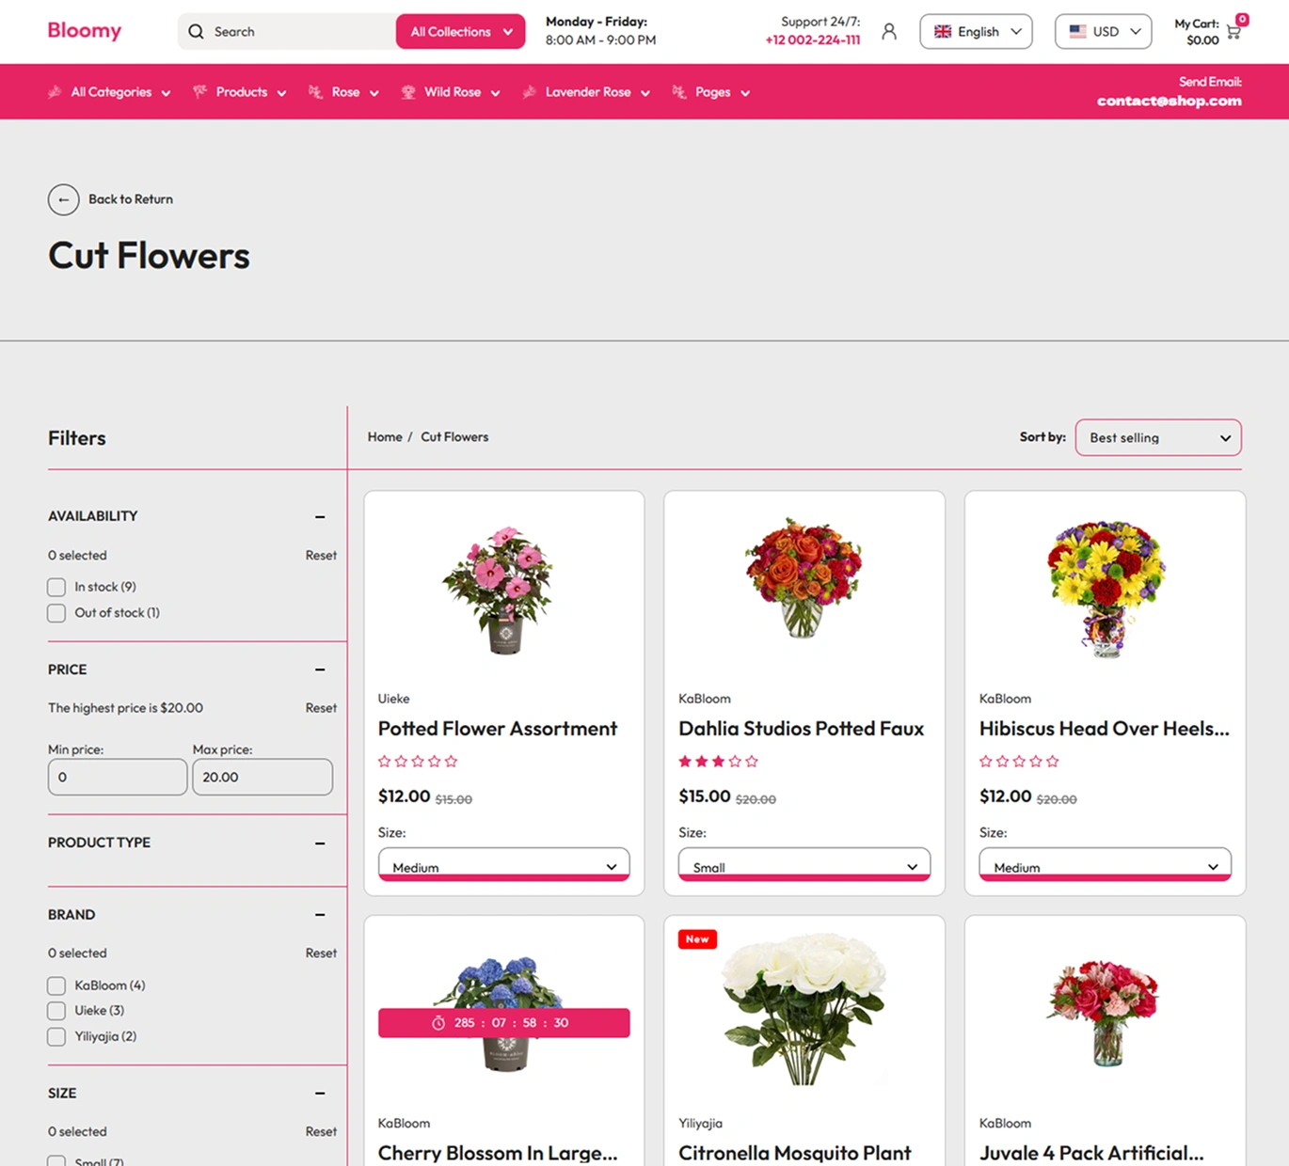Open the Best selling sort dropdown

1158,438
